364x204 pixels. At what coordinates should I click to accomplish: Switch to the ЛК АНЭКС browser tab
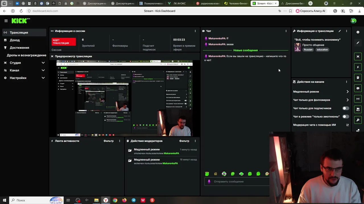pos(179,3)
